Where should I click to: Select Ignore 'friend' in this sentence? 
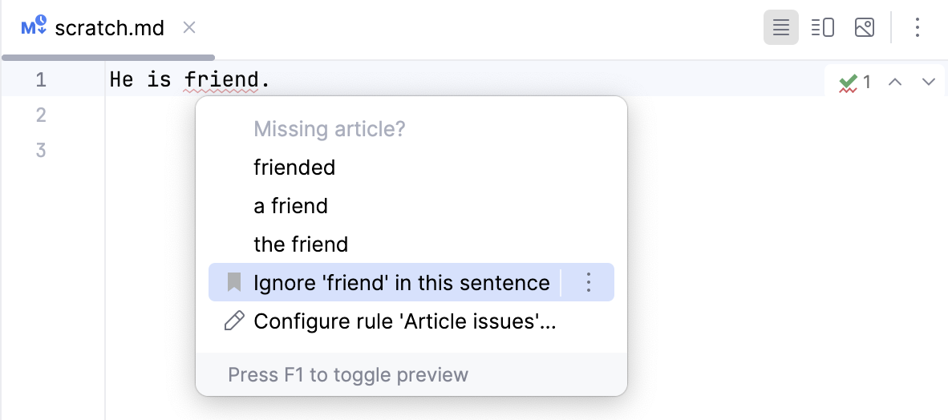pos(401,282)
